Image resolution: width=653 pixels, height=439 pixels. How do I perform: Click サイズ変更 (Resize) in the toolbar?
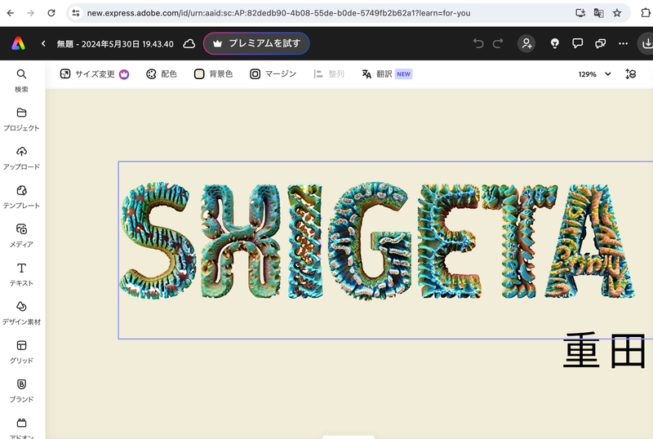click(95, 74)
